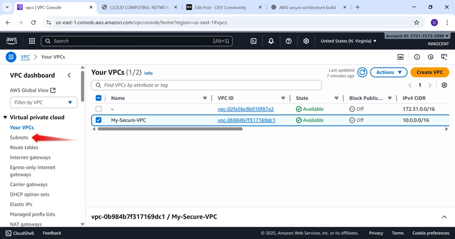Open the notifications bell
This screenshot has width=455, height=239.
pos(271,41)
